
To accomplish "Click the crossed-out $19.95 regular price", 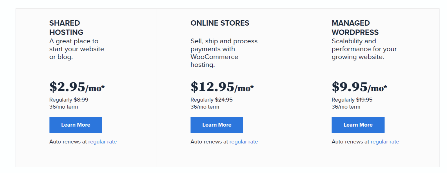I will pyautogui.click(x=364, y=100).
